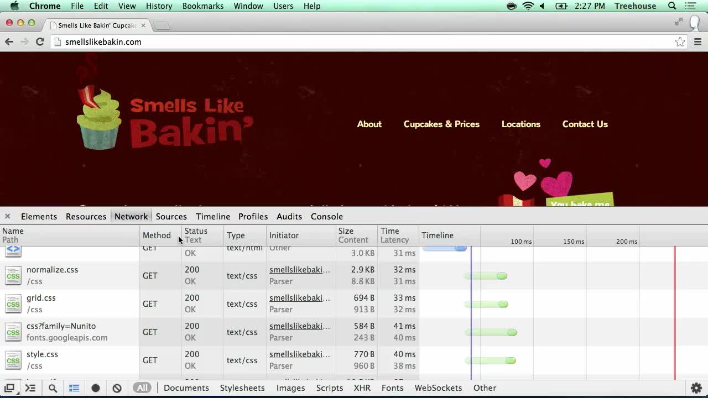Image resolution: width=708 pixels, height=398 pixels.
Task: Open the View menu
Action: pos(127,6)
